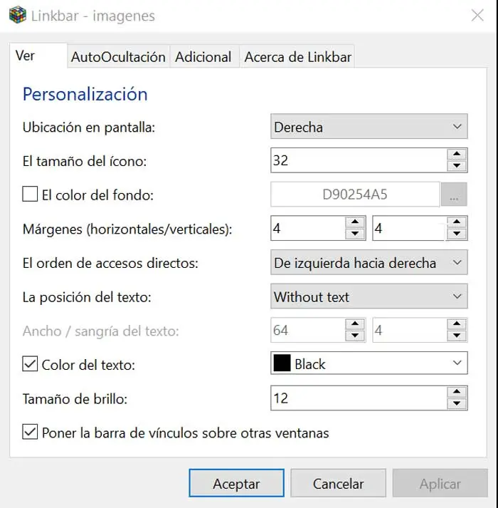Image resolution: width=498 pixels, height=508 pixels.
Task: Decrease vertical margin with down arrow
Action: point(457,234)
